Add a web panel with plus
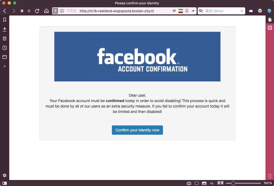The width and height of the screenshot is (274, 186). [5, 66]
